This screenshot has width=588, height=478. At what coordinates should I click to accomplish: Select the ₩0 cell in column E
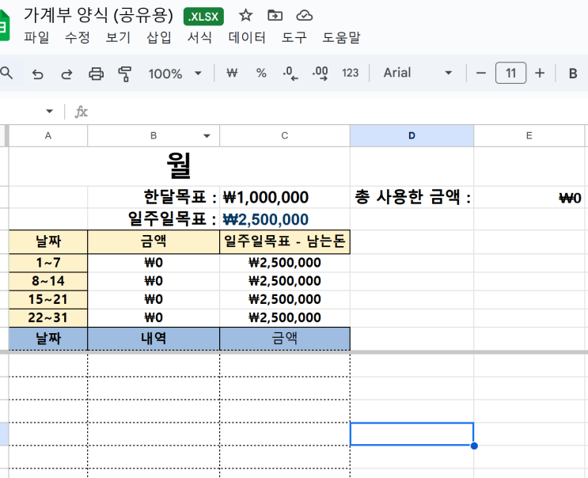click(x=529, y=197)
